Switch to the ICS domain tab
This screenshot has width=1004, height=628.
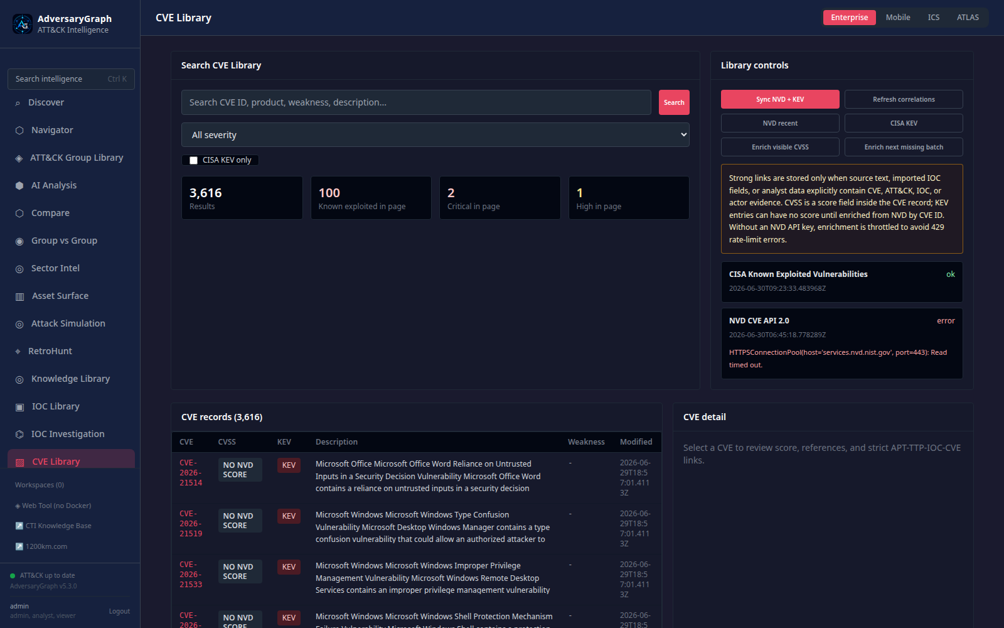tap(934, 18)
